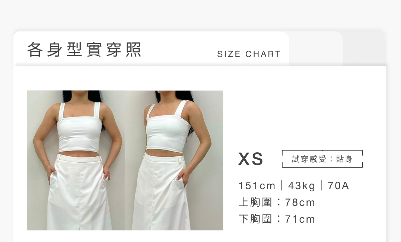Open the front-view model photo
Screen dimensions: 401x242
[x=76, y=160]
